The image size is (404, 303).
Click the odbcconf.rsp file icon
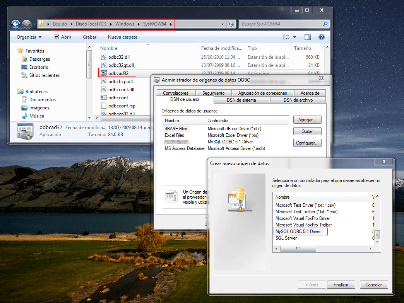click(103, 106)
